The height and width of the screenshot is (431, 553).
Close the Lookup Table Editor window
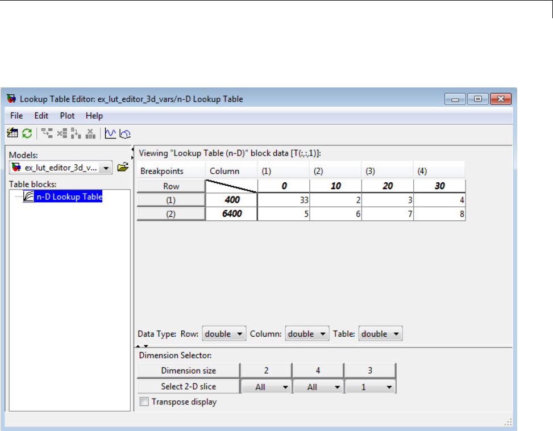coord(501,99)
